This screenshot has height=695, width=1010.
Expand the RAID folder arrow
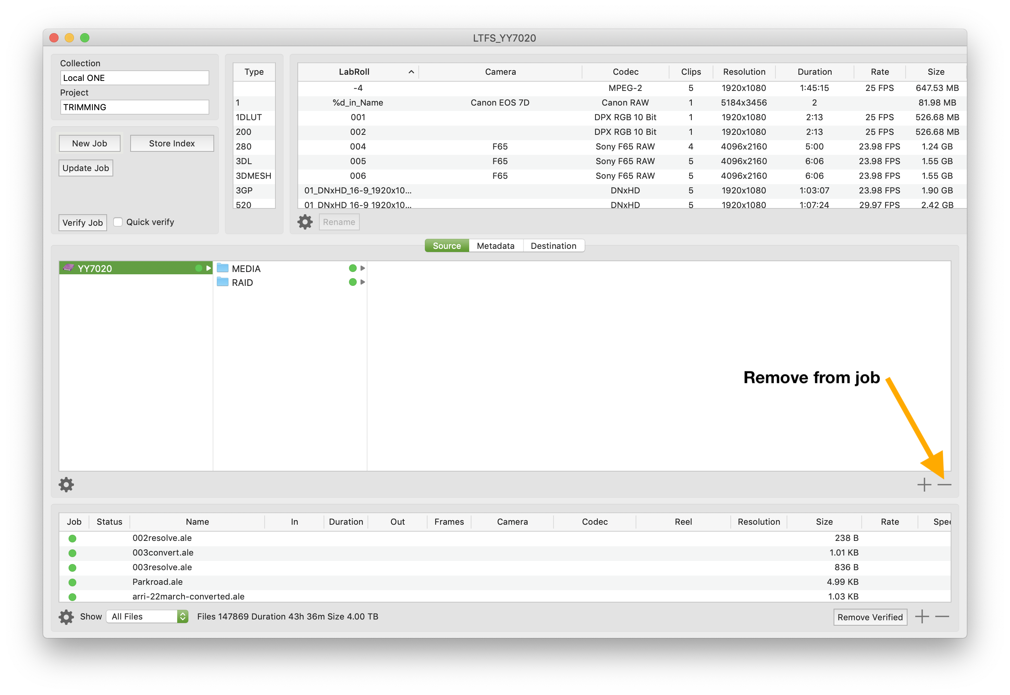click(362, 282)
